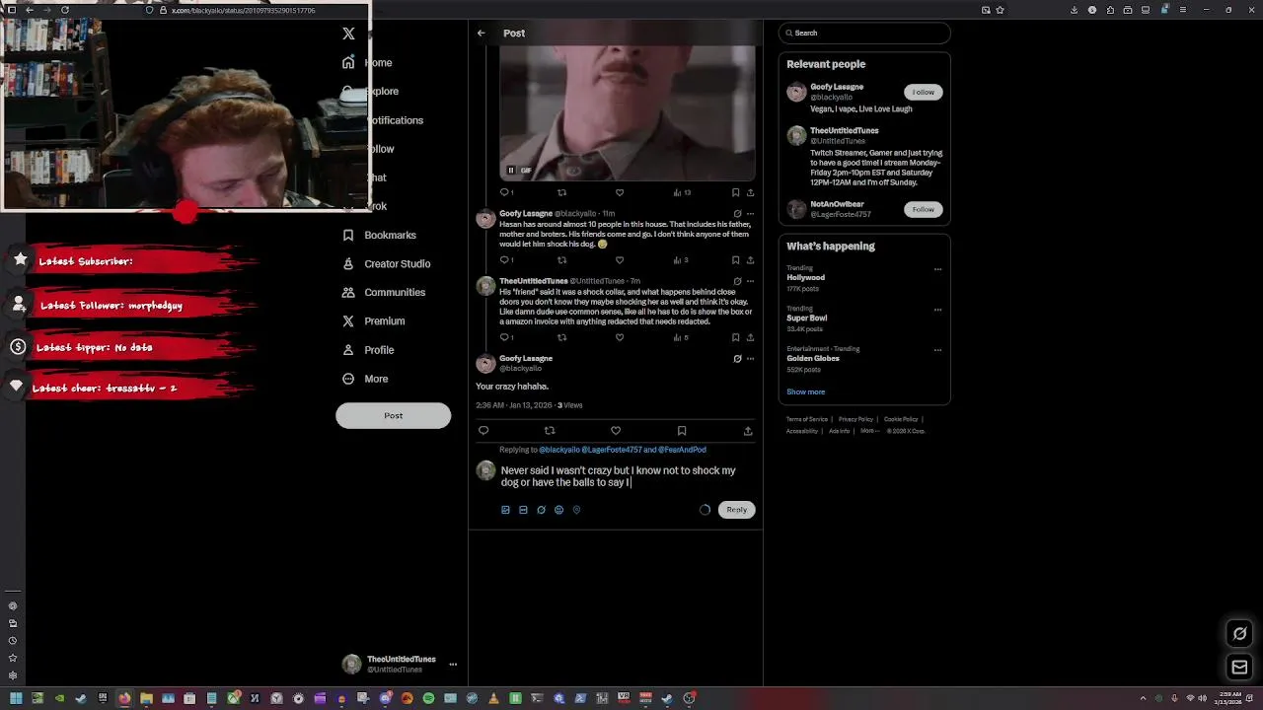Viewport: 1263px width, 710px height.
Task: Open TheeUntitledTunes profile in Relevant people
Action: tap(844, 130)
